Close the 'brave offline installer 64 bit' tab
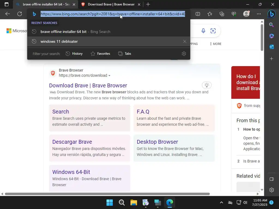The height and width of the screenshot is (209, 279). pyautogui.click(x=74, y=4)
